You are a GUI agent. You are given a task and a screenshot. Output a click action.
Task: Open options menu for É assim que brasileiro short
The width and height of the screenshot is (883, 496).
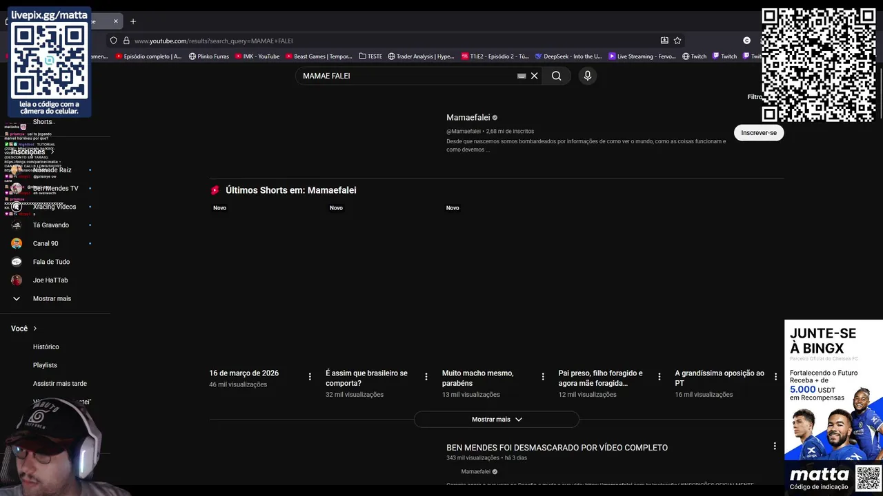426,377
